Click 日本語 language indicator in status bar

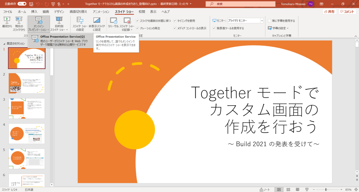[29, 190]
